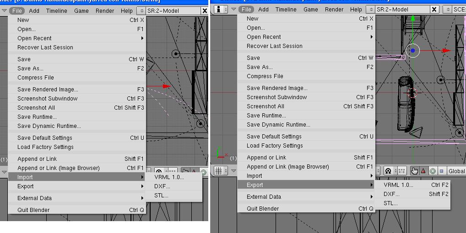The image size is (466, 233).
Task: Enable the rotate manipulator green ring
Action: pos(433,171)
